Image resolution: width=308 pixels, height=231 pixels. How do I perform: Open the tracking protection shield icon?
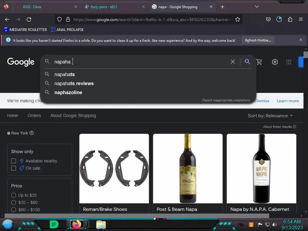[x=60, y=19]
